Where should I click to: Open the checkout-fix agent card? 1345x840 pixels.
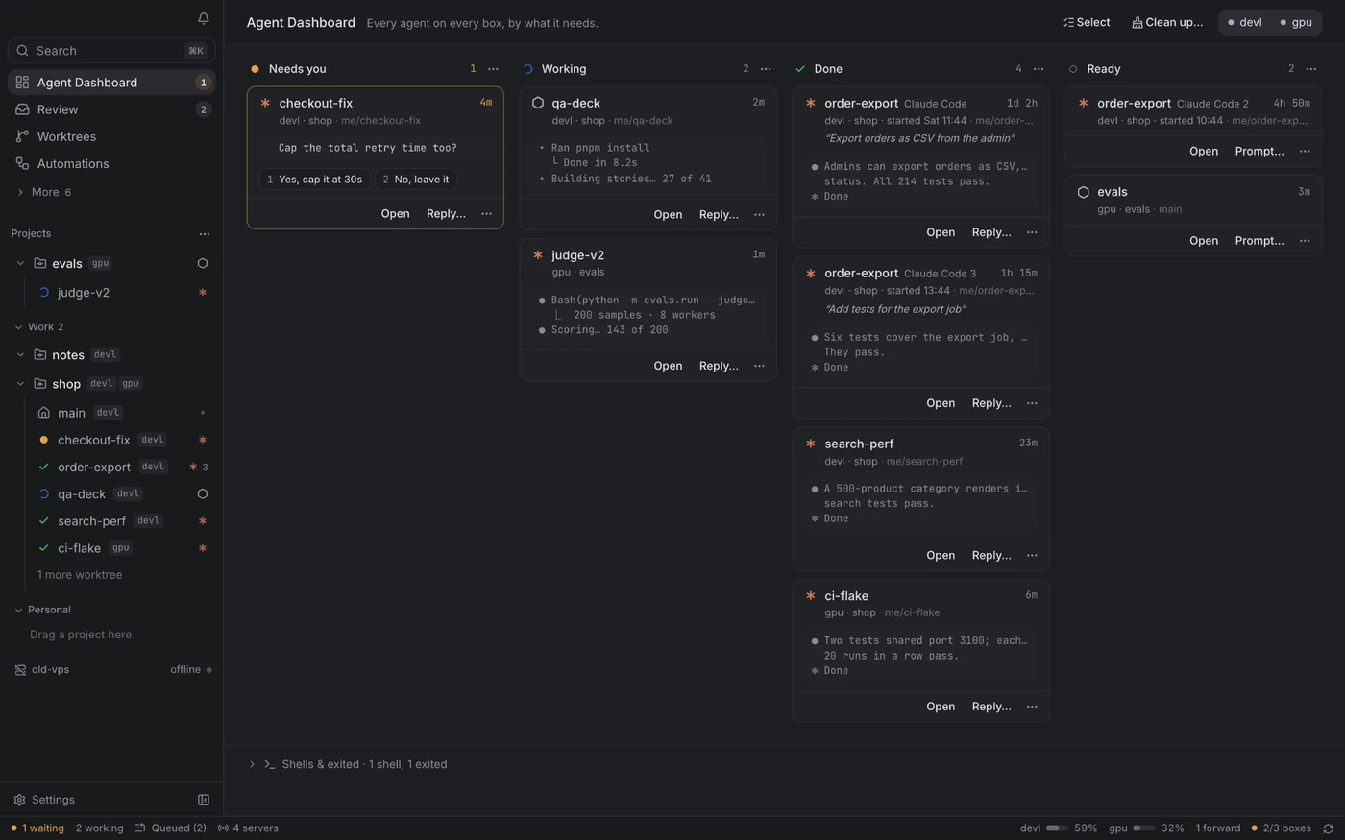[x=395, y=214]
